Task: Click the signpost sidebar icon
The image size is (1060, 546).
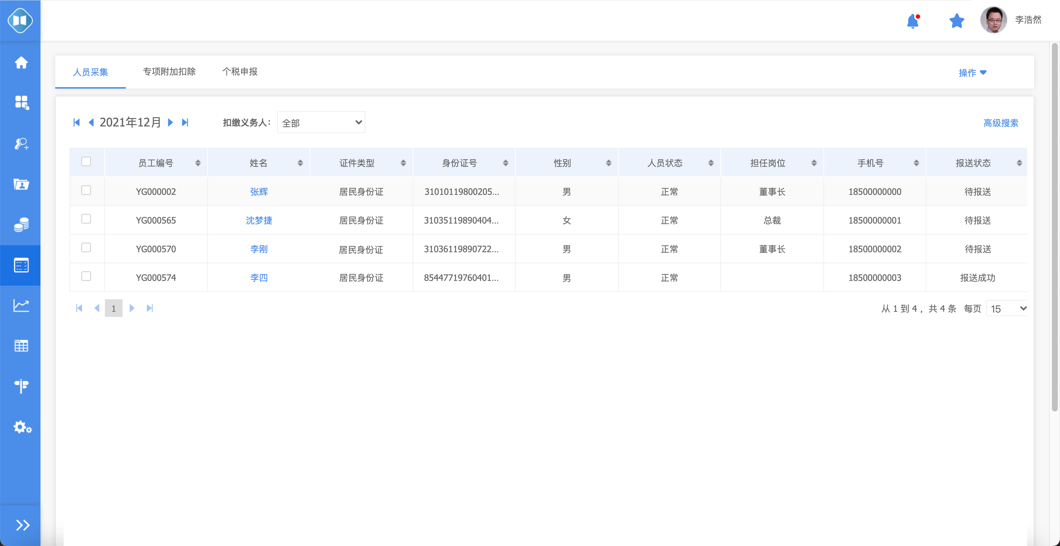Action: [x=21, y=386]
